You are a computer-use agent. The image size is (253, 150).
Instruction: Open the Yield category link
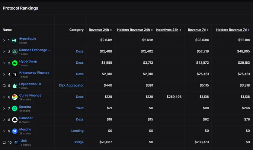(80, 108)
